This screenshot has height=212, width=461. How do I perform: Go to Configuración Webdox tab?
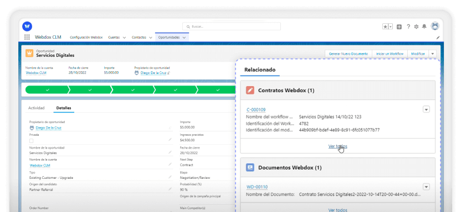pos(86,38)
